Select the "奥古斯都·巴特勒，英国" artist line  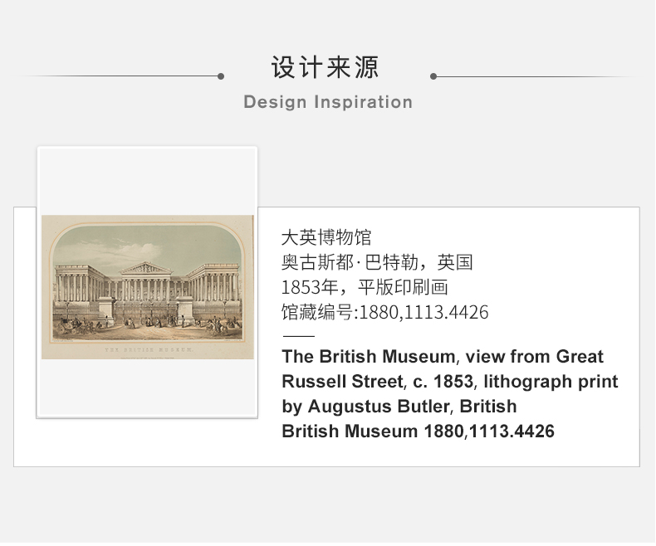pyautogui.click(x=377, y=263)
